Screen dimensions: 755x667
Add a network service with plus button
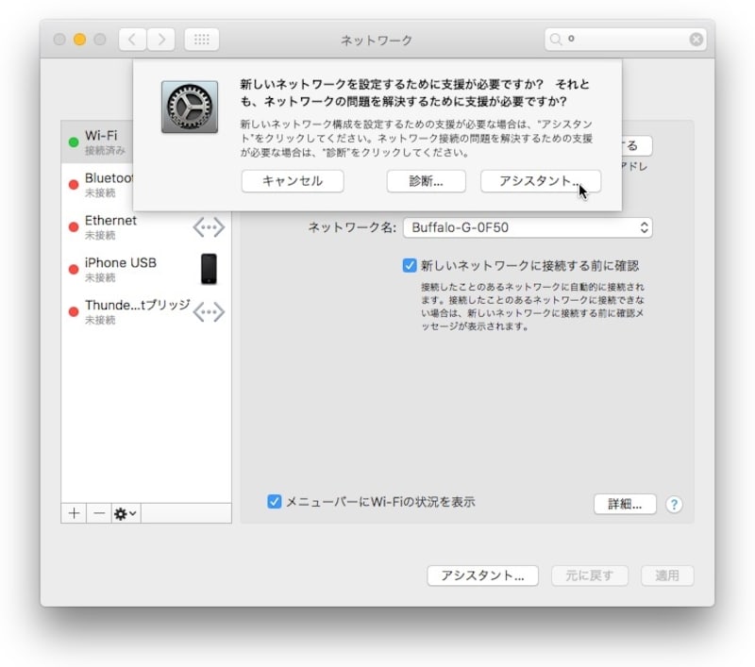click(x=74, y=512)
